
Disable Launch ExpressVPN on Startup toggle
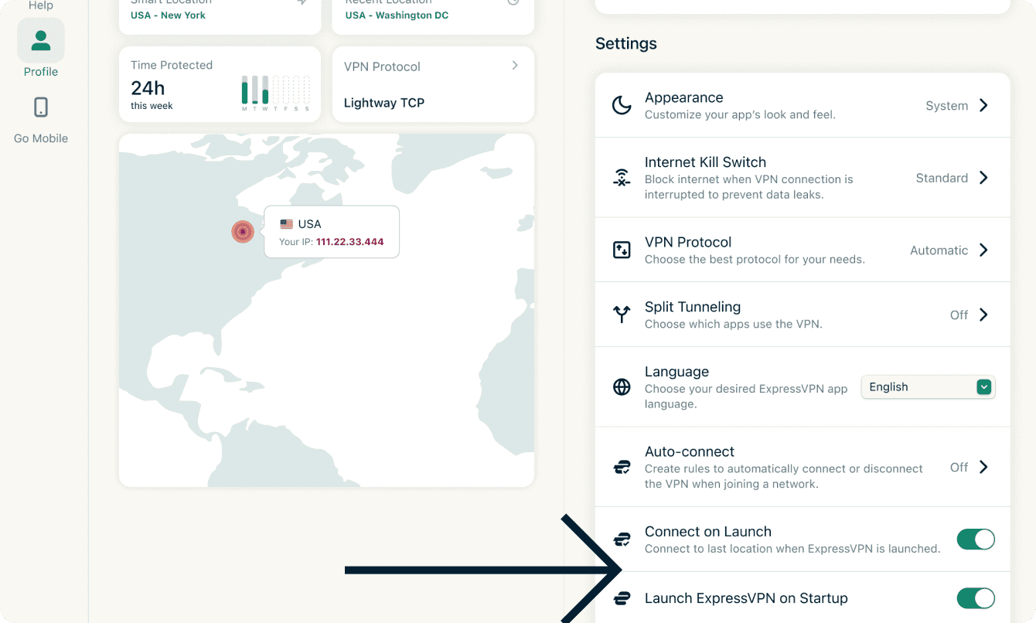coord(975,598)
